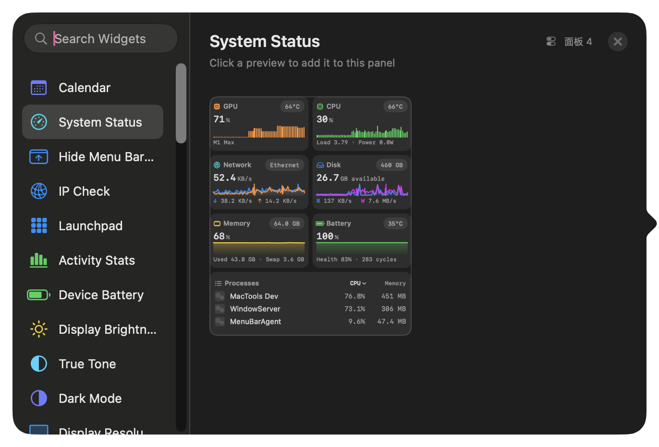
Task: Click the Ethernet badge on the Network tile
Action: tap(284, 165)
